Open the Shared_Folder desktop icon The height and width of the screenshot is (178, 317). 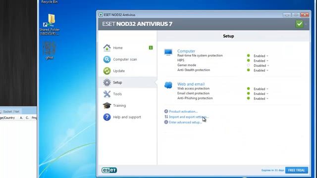(50, 24)
